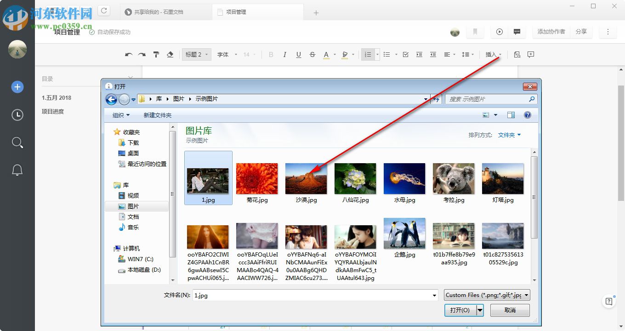Open recent documents clock icon

tap(17, 115)
